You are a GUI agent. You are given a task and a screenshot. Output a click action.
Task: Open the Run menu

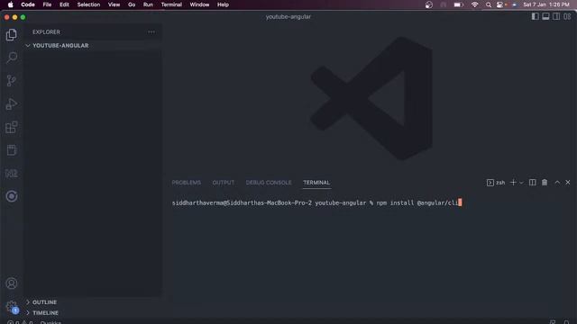(x=148, y=4)
